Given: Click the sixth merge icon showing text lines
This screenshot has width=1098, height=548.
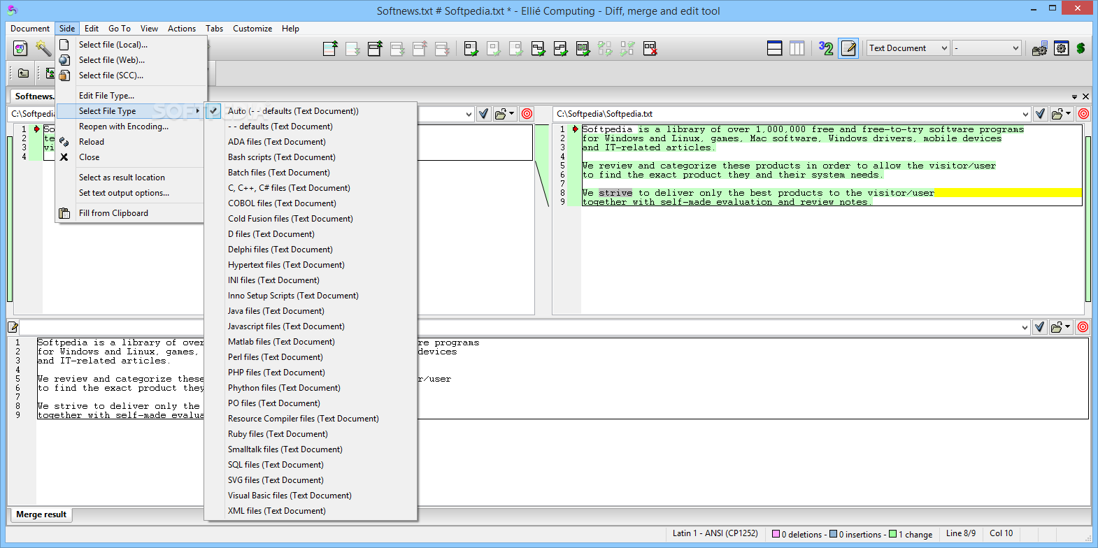Looking at the screenshot, I should pyautogui.click(x=583, y=48).
